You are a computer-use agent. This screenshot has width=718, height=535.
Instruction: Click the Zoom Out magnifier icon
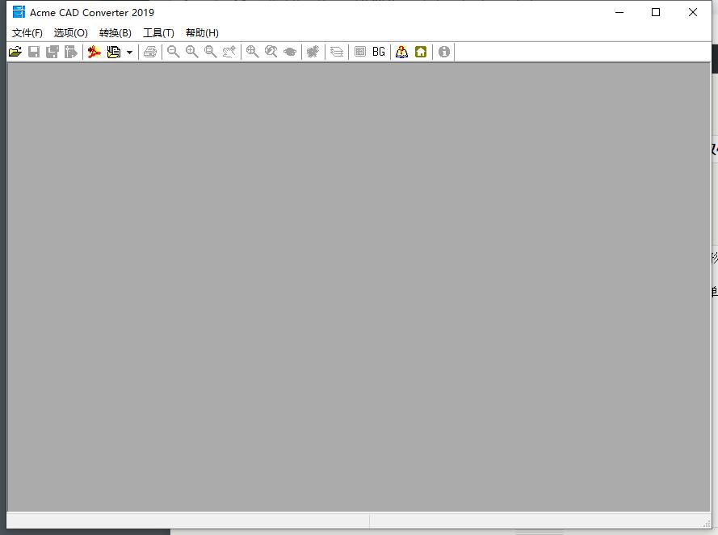click(x=173, y=52)
